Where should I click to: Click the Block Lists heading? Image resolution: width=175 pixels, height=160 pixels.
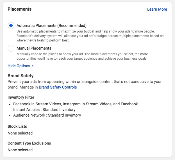(17, 126)
